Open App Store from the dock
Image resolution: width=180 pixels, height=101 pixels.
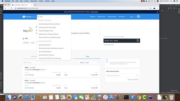pos(111,97)
